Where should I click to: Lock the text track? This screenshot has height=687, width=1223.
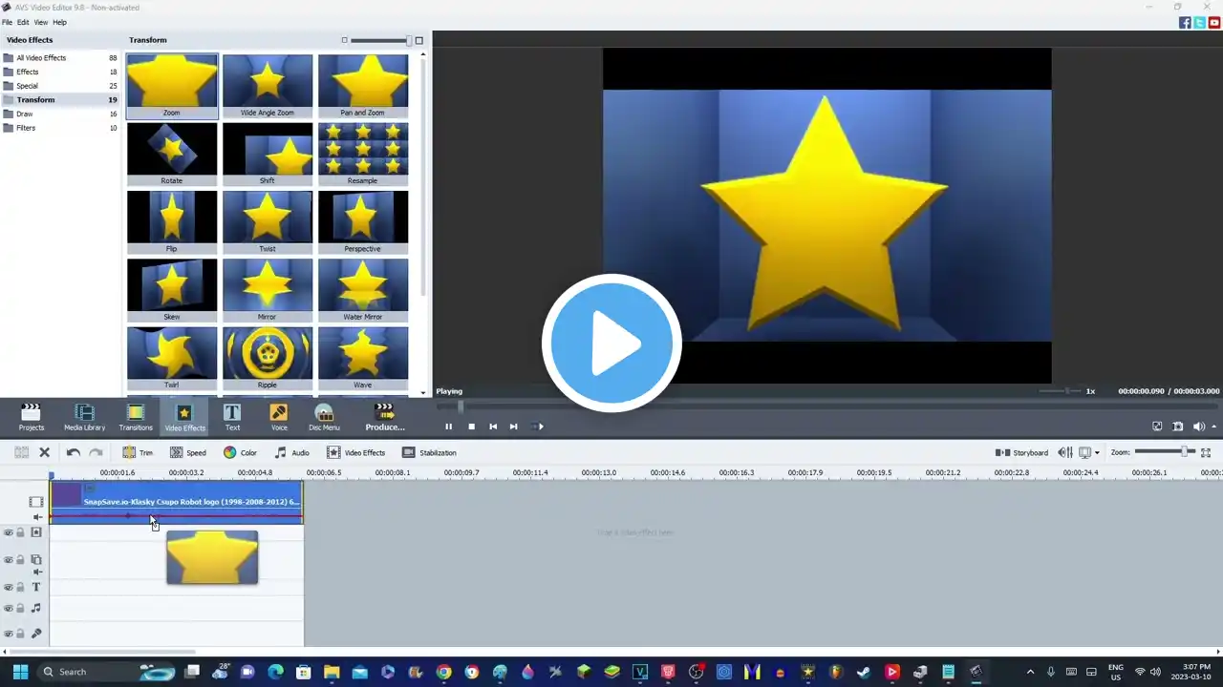(20, 588)
